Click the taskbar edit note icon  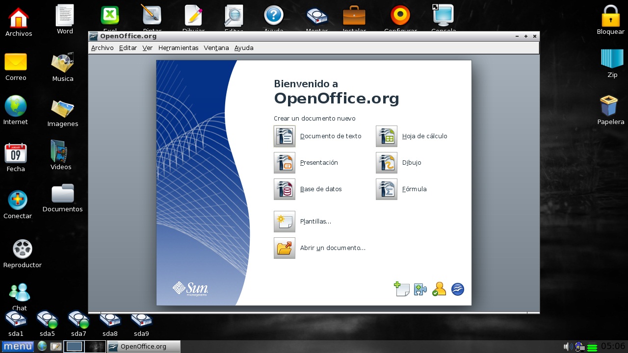tap(55, 347)
